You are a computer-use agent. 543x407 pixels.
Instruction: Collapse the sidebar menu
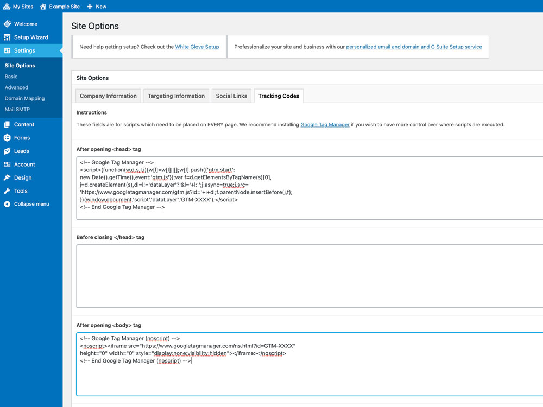coord(31,204)
